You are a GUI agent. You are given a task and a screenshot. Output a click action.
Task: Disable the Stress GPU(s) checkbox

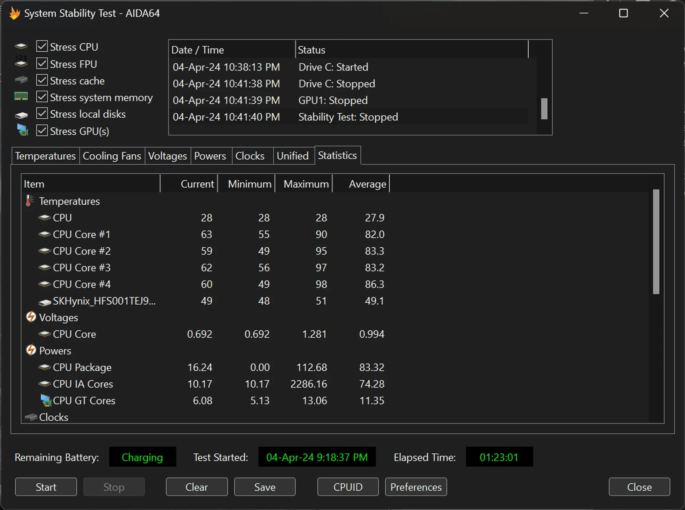point(42,130)
